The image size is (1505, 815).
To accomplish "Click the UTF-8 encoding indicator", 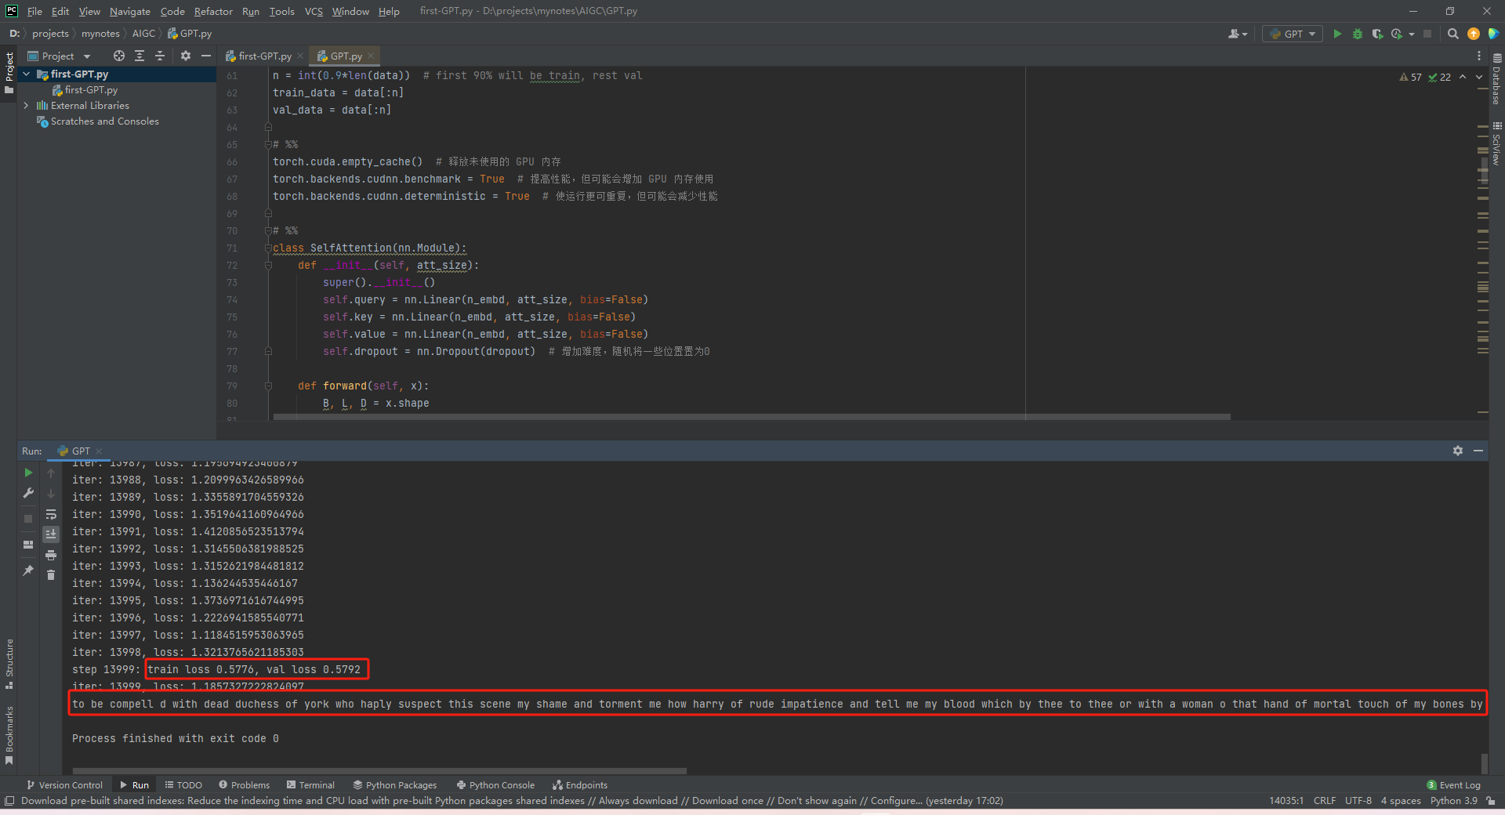I will [1358, 800].
